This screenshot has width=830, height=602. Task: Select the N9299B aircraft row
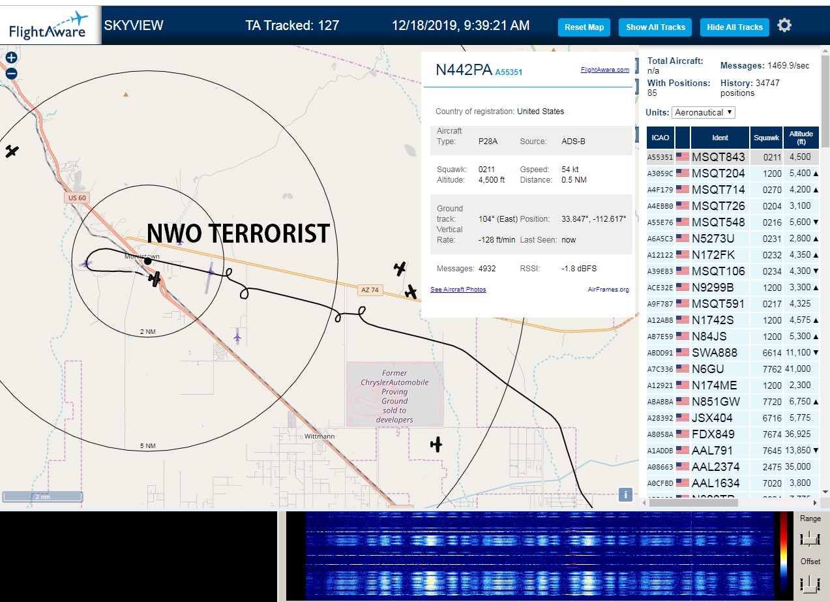(x=733, y=288)
